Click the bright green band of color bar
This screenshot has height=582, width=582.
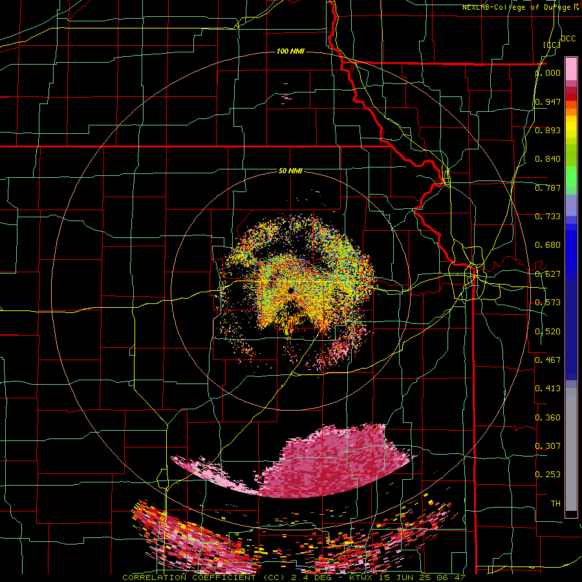click(x=571, y=177)
